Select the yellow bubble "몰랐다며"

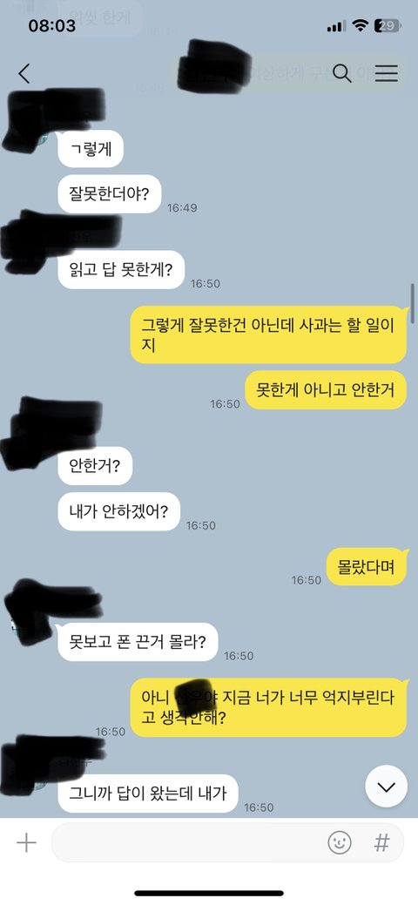(367, 567)
